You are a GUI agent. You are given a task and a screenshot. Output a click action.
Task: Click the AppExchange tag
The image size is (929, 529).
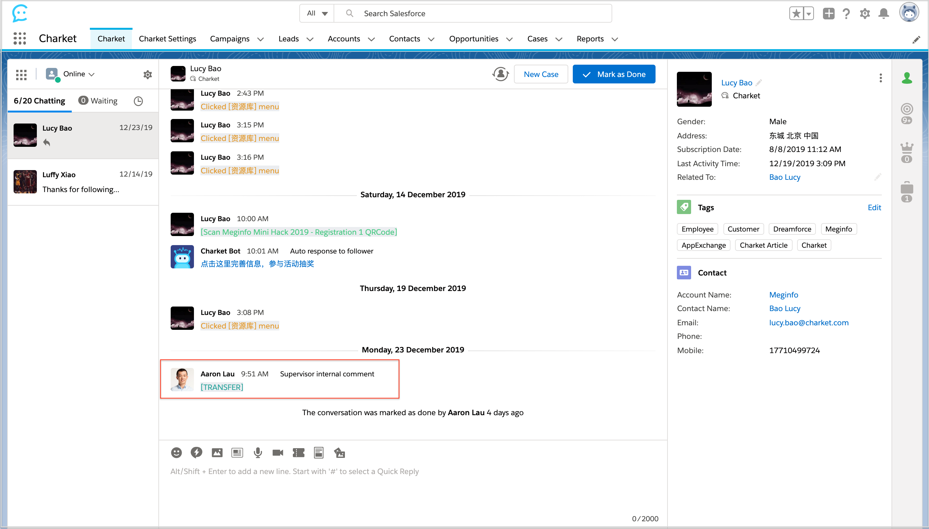pyautogui.click(x=703, y=245)
